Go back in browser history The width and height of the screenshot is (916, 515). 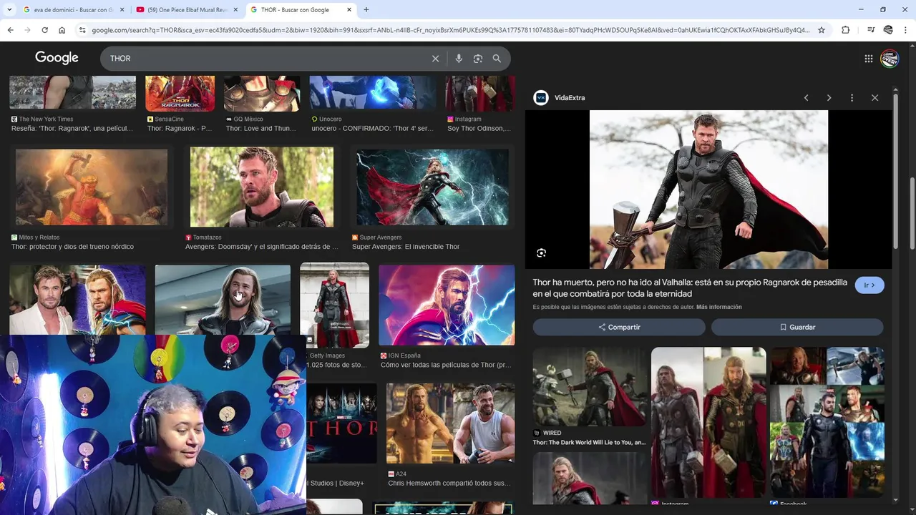10,30
